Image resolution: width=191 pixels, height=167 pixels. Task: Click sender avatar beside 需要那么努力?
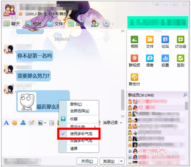coord(9,69)
